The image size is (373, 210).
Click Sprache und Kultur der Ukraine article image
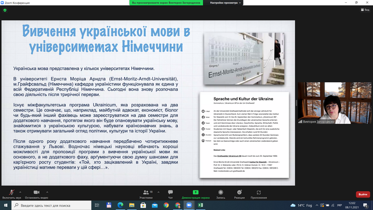(x=244, y=135)
